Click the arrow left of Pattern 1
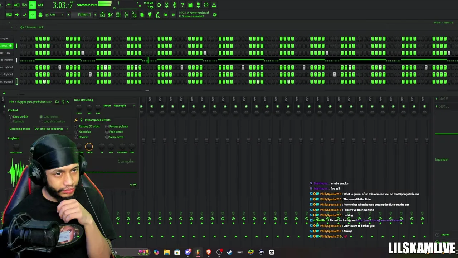 coord(69,15)
